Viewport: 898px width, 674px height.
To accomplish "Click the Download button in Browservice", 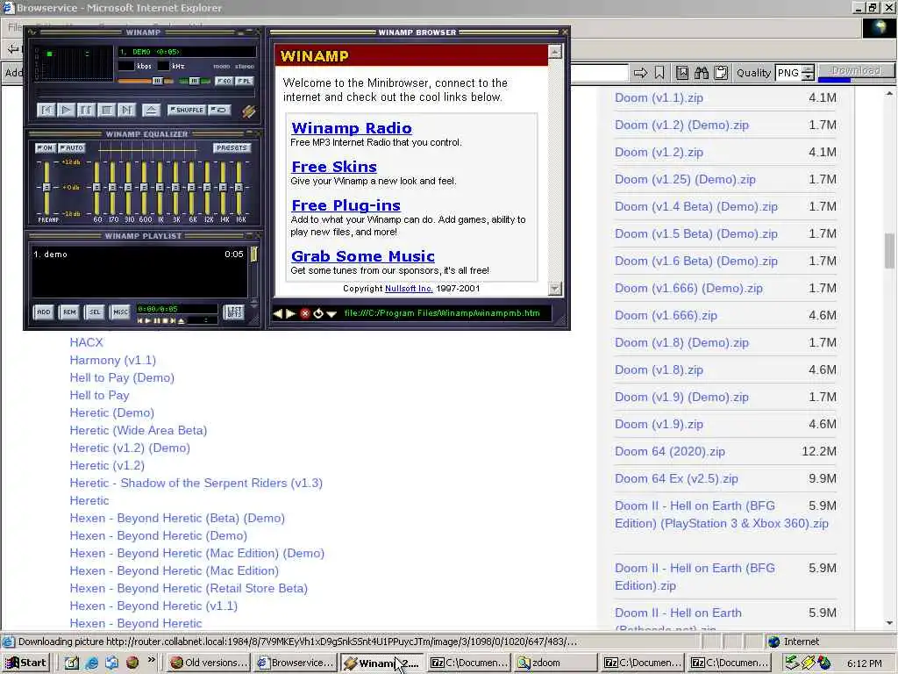I will coord(856,70).
